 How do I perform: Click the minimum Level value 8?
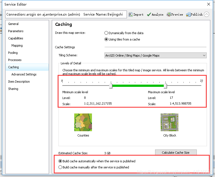pos(85,98)
